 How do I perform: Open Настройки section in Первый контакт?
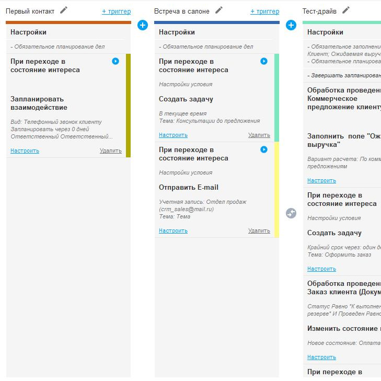(28, 32)
